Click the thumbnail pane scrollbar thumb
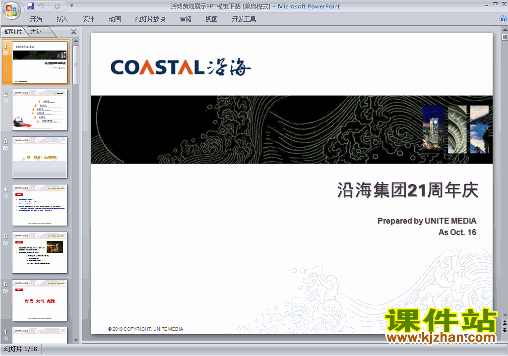Viewport: 508px width, 356px height. coord(76,65)
